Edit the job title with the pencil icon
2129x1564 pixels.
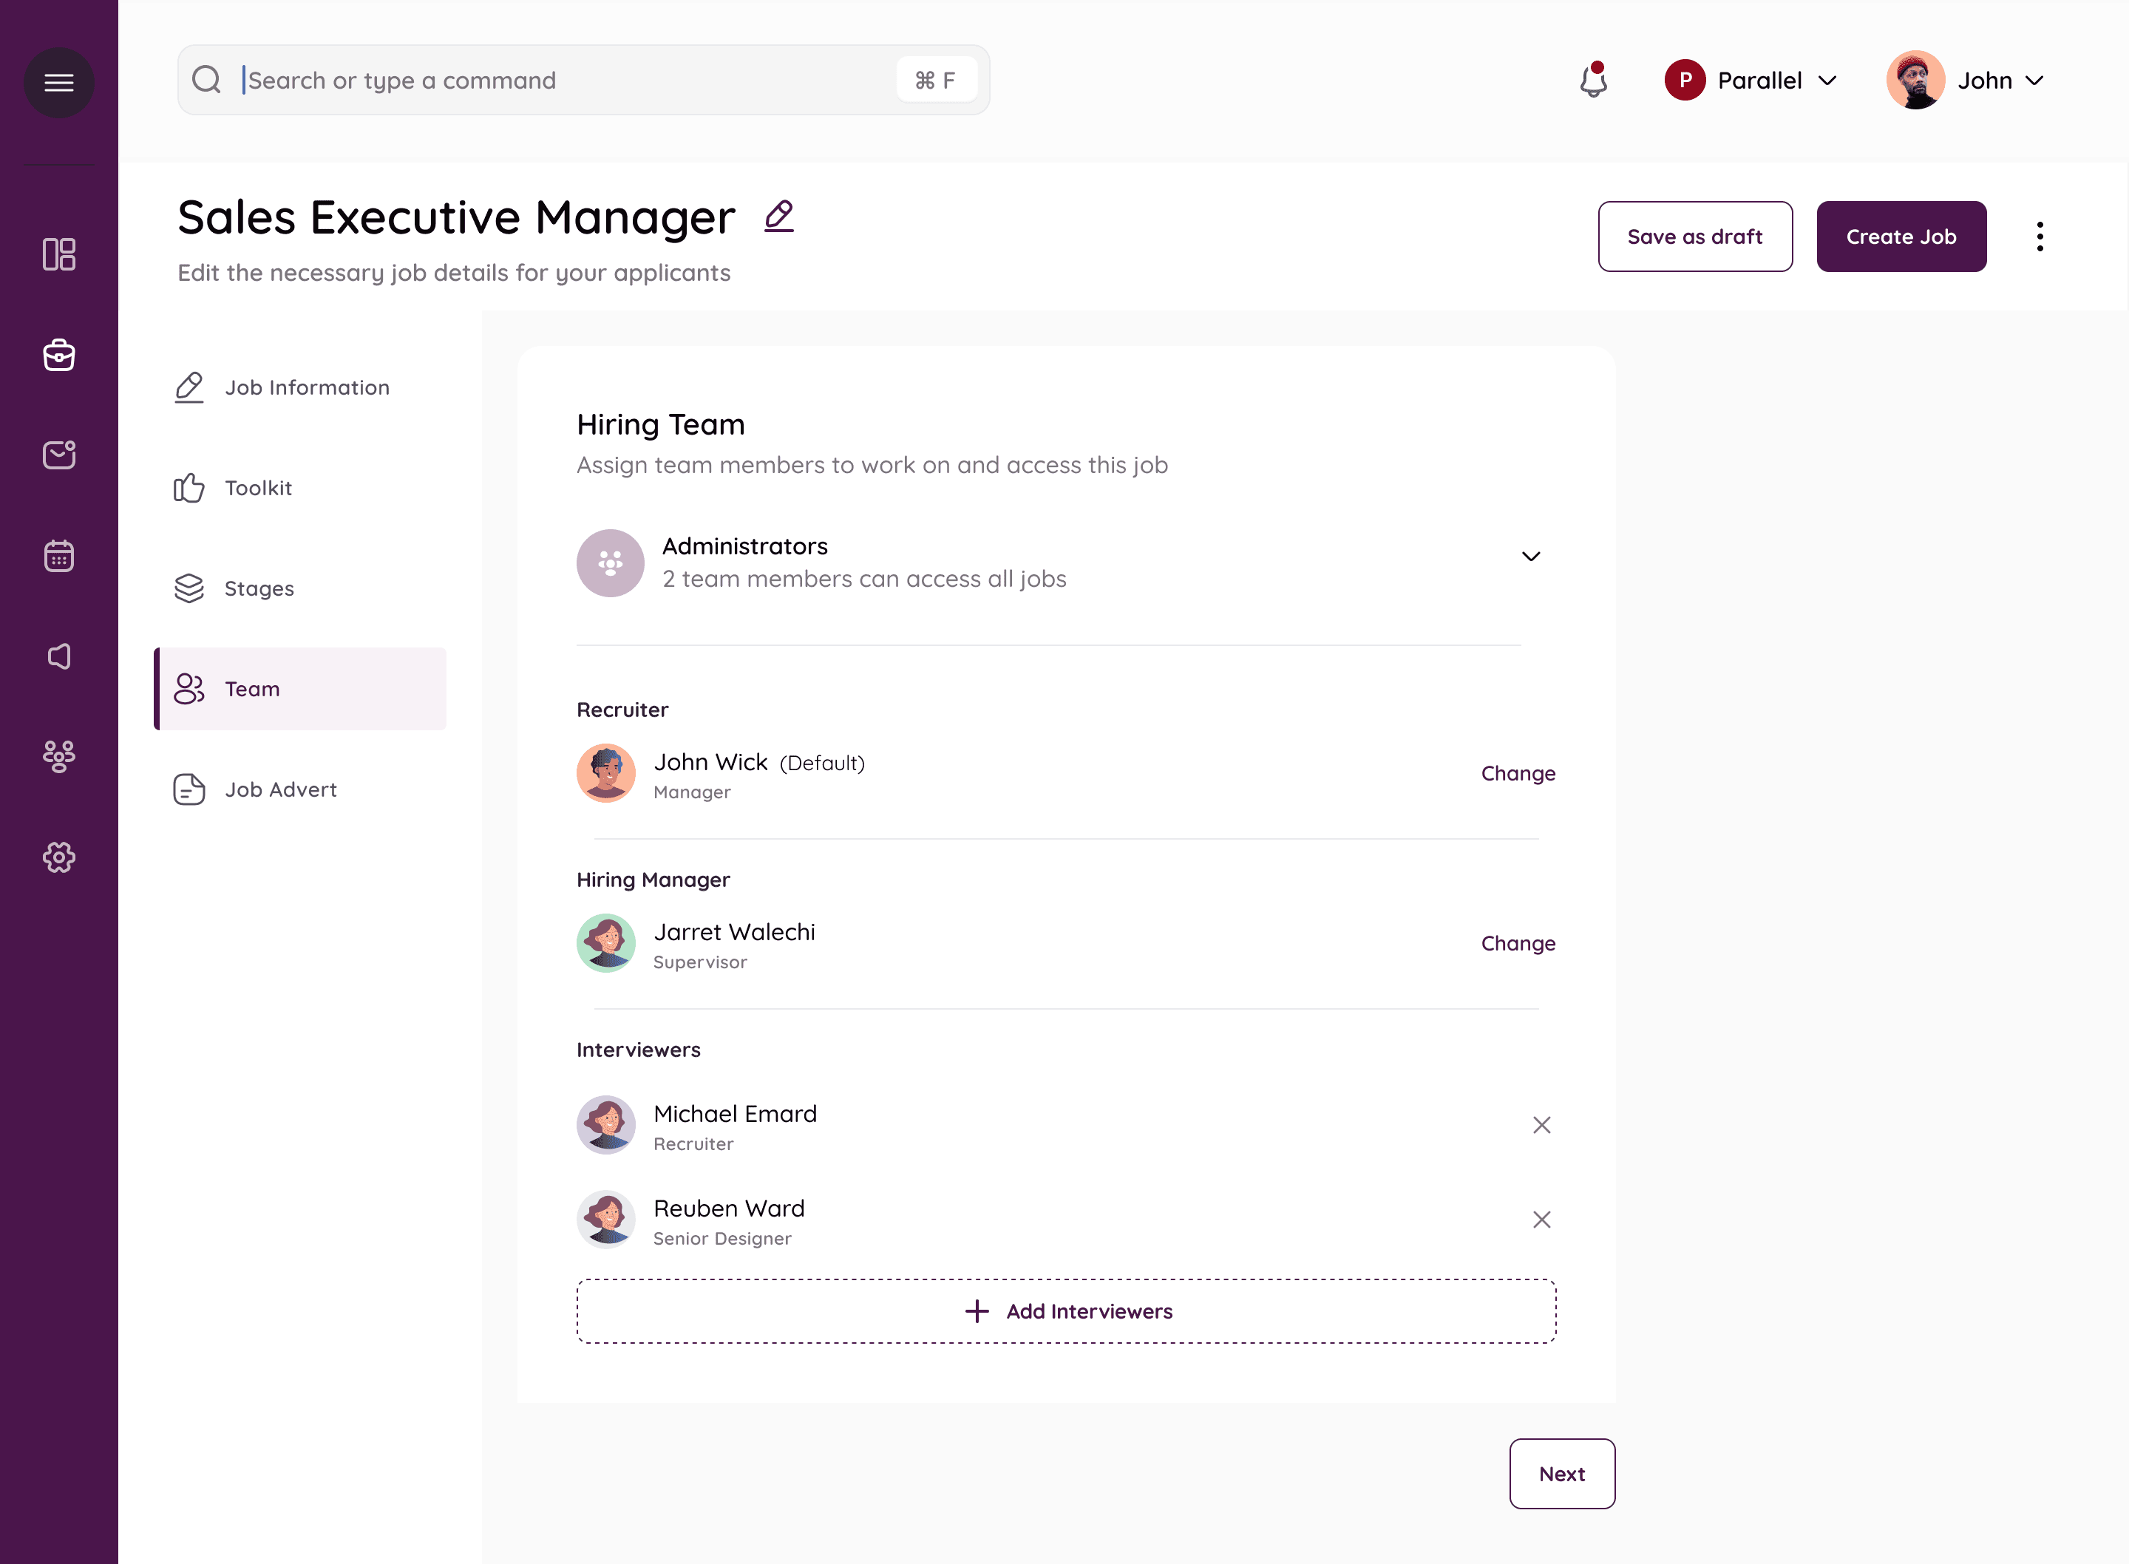coord(778,217)
